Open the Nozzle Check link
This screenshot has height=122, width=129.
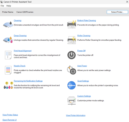click(20, 66)
